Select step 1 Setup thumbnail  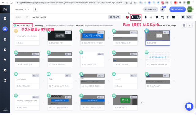point(27,38)
